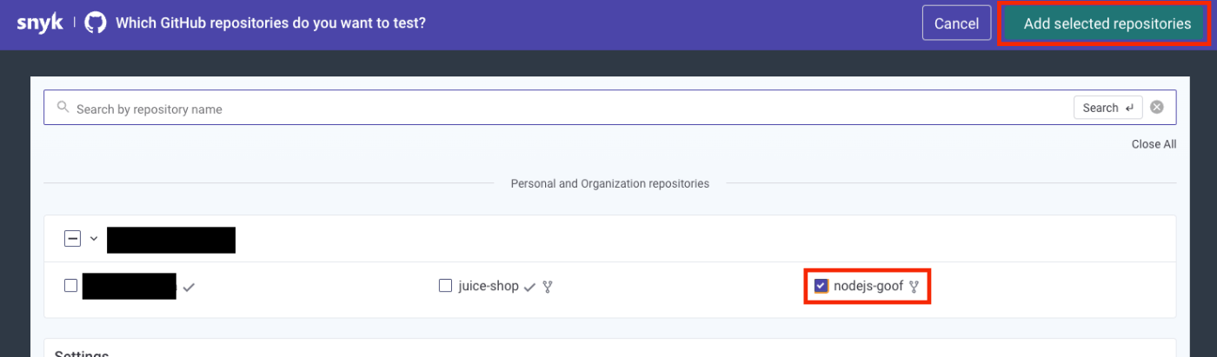Click the GitHub octocat icon in header
This screenshot has width=1217, height=357.
pos(96,23)
